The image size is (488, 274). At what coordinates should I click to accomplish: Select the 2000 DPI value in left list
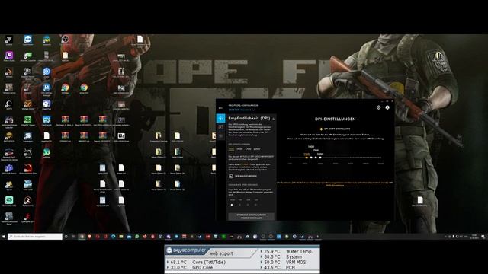257,149
